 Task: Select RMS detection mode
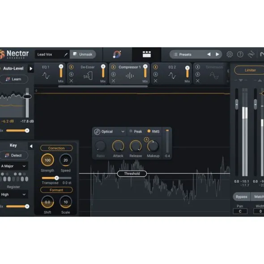153,131
